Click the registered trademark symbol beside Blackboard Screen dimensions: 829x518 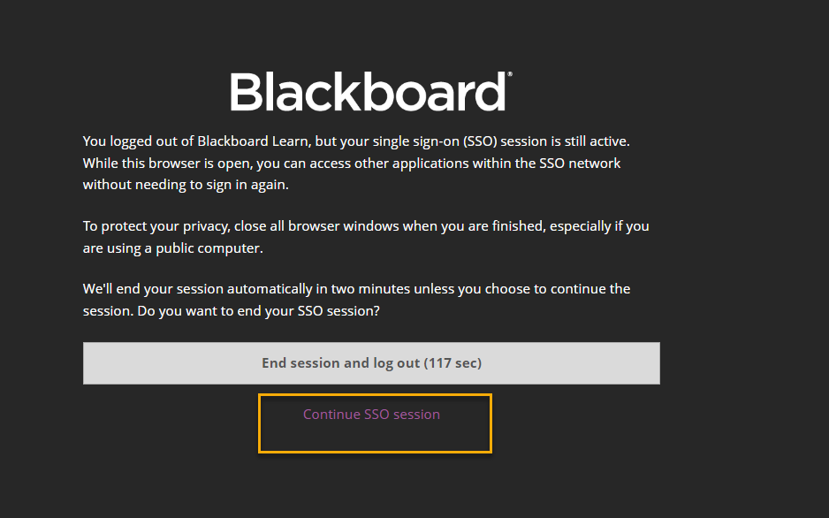point(507,77)
